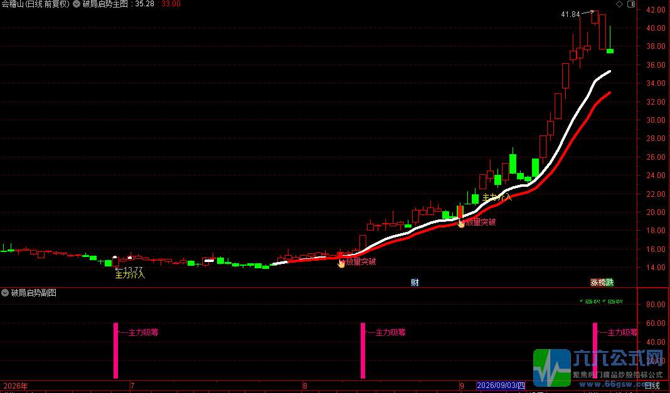Open the dropdown arrow beside 会稽山 title
Viewport: 670px width, 393px height.
[x=76, y=4]
